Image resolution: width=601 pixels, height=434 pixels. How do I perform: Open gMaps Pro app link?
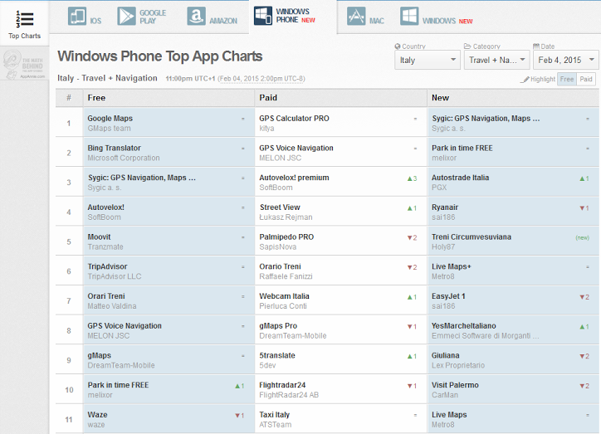(278, 325)
